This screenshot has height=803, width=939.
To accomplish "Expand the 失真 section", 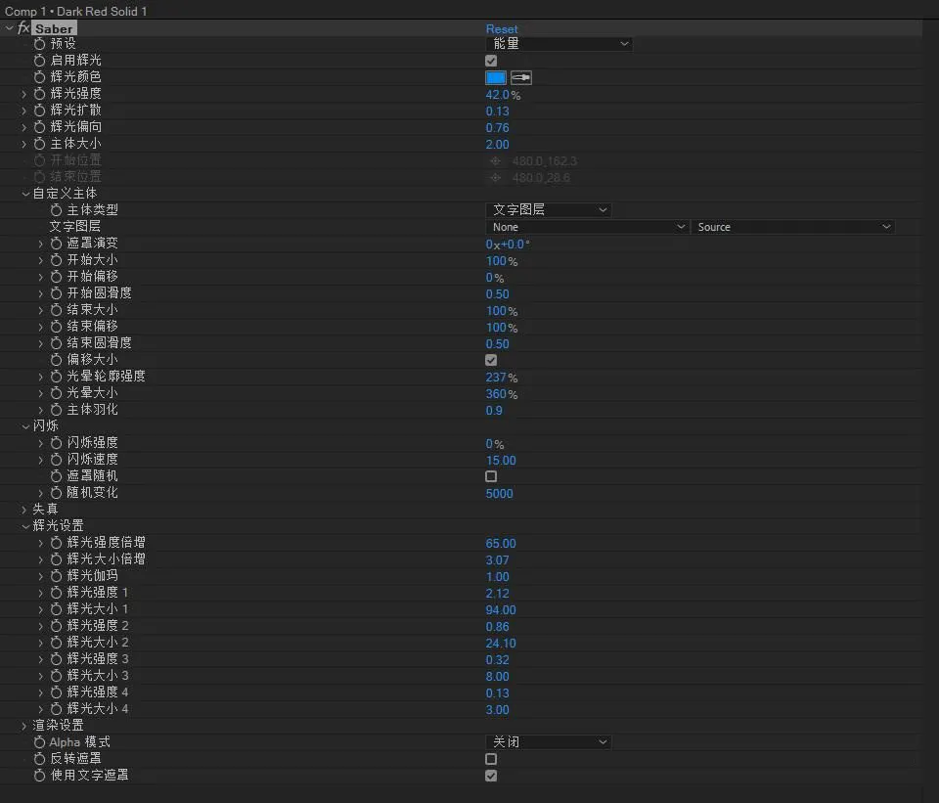I will (24, 510).
